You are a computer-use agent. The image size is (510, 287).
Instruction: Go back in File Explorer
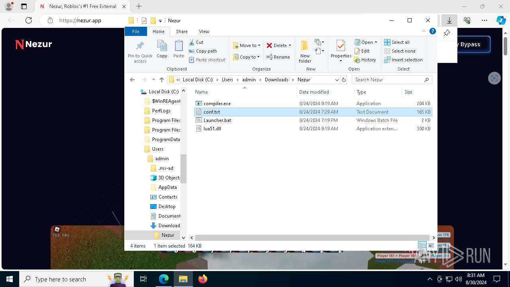(132, 80)
